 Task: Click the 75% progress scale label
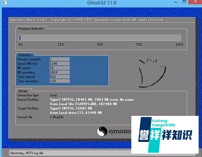[139, 44]
